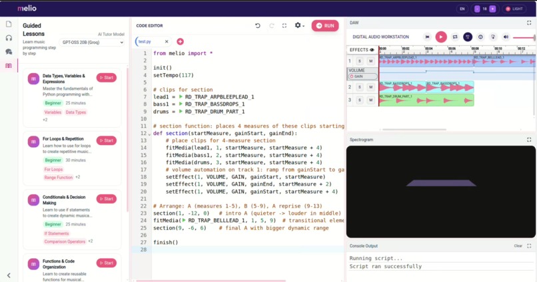The width and height of the screenshot is (537, 282).
Task: Start Conditionals & Decision Making lesson
Action: pos(107,199)
